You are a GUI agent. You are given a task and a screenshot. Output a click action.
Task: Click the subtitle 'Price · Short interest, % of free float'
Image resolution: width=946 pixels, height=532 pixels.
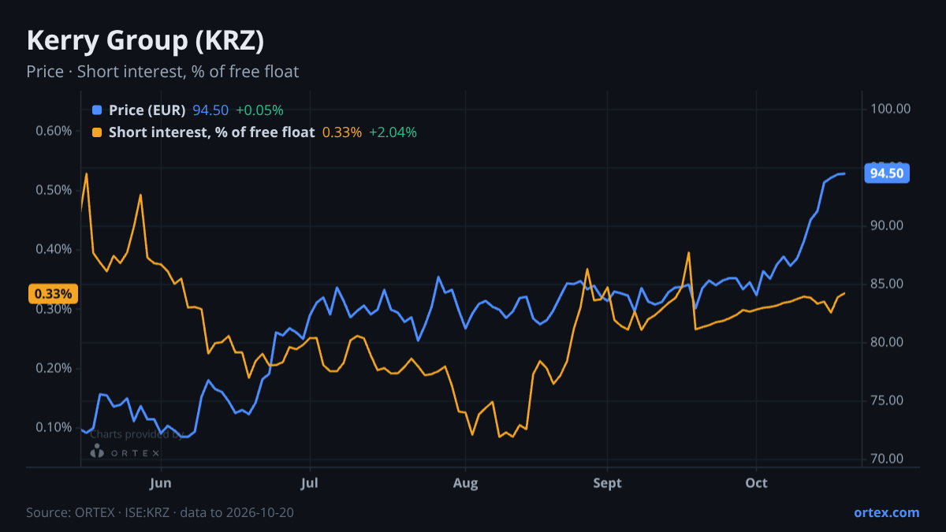pos(162,72)
